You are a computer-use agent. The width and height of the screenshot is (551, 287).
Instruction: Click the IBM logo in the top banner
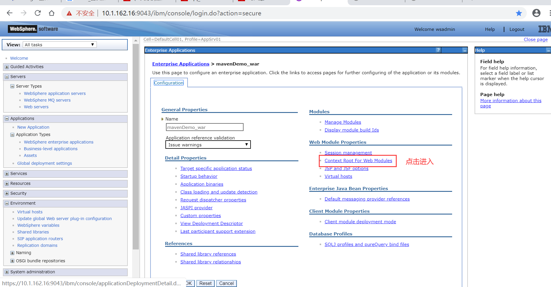(545, 29)
